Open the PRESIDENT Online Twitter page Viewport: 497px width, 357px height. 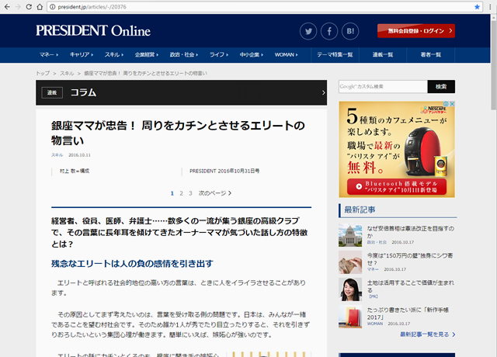click(310, 31)
